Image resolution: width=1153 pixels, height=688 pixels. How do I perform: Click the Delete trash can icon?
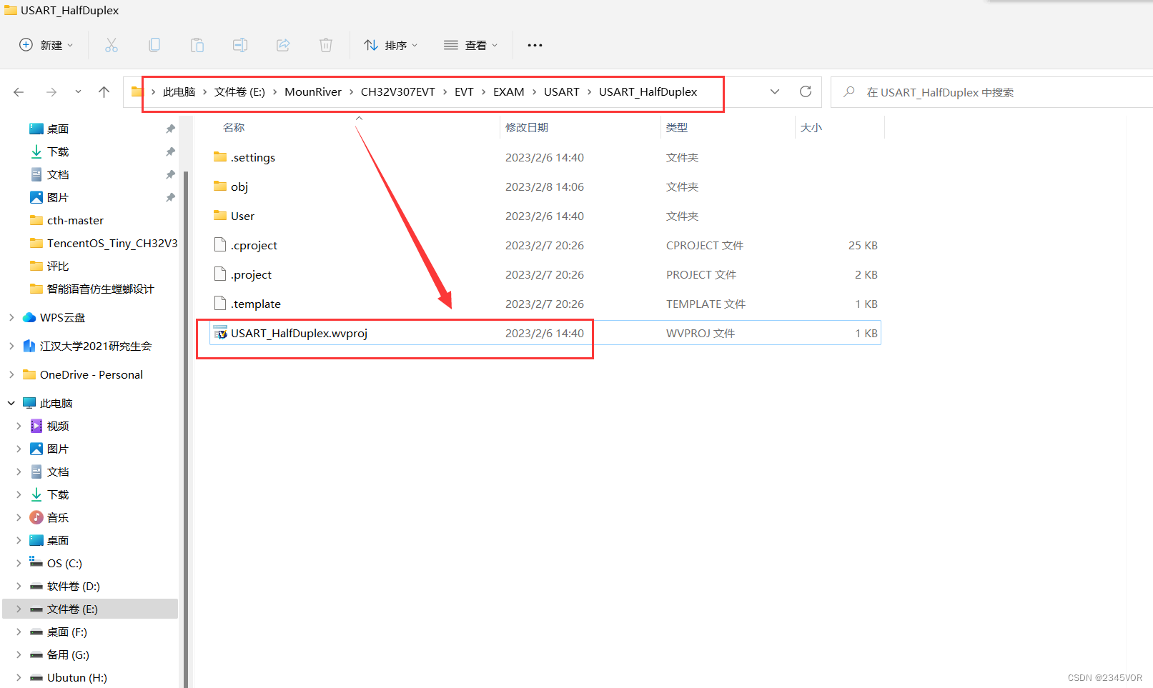point(326,45)
